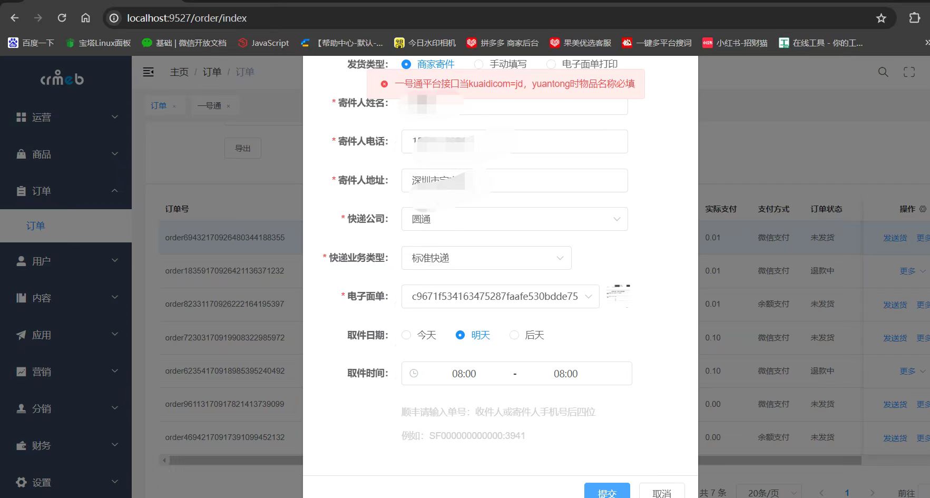Expand the 应用 sidebar menu

[66, 335]
